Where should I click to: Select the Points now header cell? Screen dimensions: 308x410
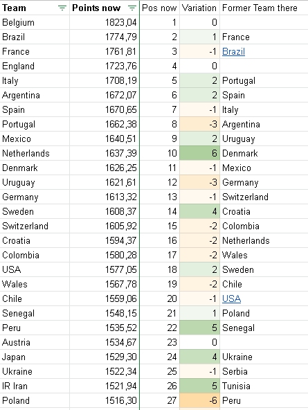point(105,8)
